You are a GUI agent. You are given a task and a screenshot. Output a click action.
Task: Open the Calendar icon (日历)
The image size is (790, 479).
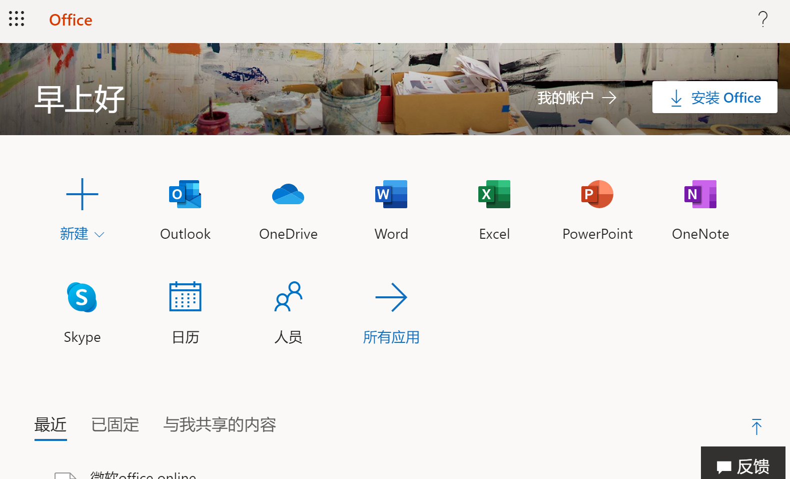click(x=185, y=297)
